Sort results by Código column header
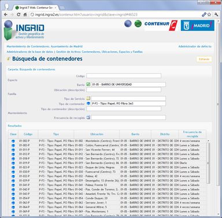Screen dimensions: 222x218 (x=28, y=134)
